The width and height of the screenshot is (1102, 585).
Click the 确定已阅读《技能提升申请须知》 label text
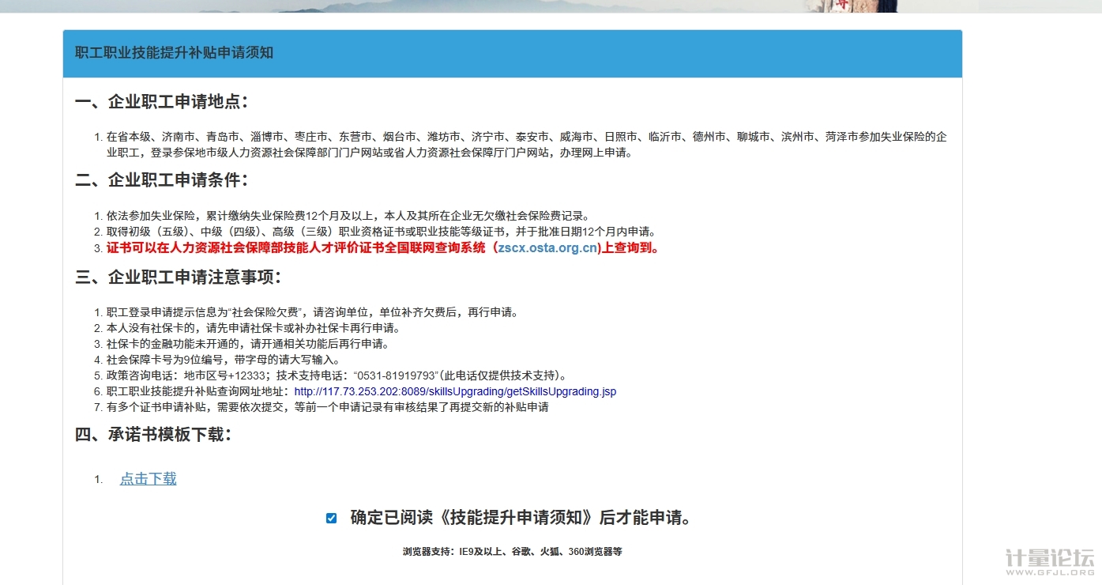[x=521, y=519]
